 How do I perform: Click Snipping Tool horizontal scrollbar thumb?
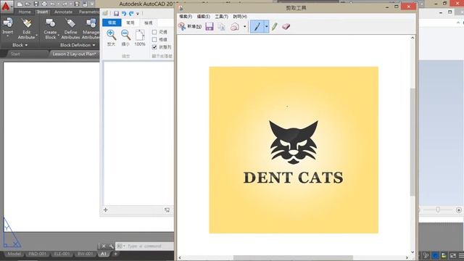pyautogui.click(x=293, y=258)
